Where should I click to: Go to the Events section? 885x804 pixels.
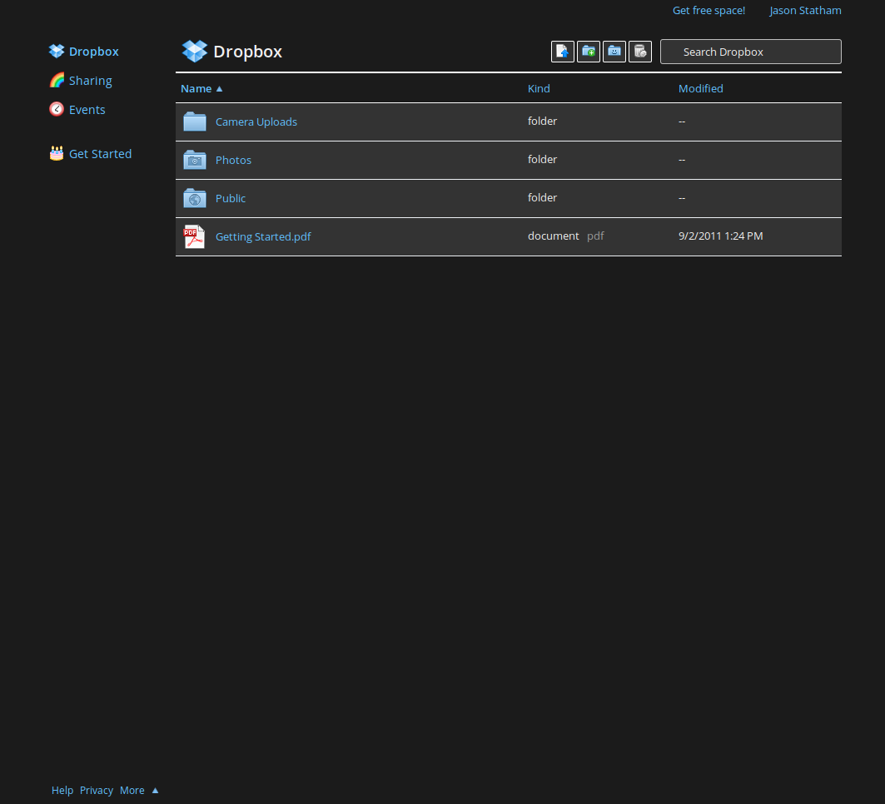click(x=87, y=109)
